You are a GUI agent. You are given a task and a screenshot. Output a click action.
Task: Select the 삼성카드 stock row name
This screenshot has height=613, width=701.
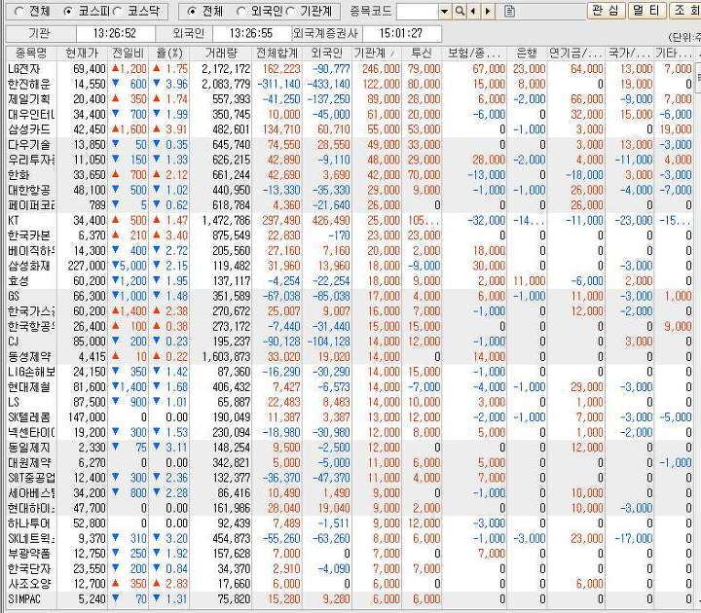click(31, 129)
